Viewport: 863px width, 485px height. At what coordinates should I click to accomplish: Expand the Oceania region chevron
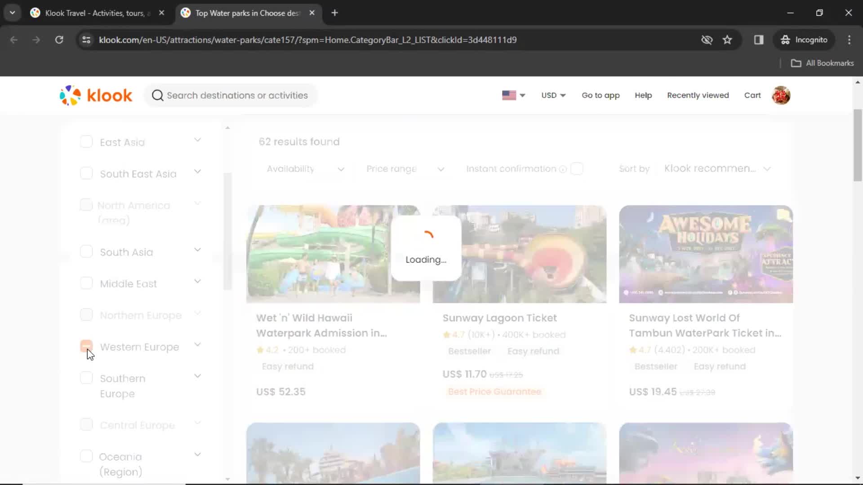(x=197, y=454)
